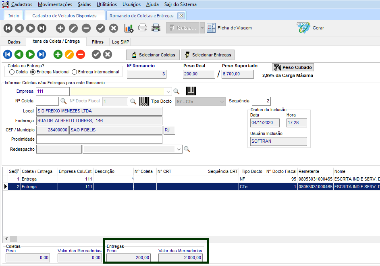Add item with green plus icon
Screen dimensions: 380x266
pyautogui.click(x=58, y=54)
